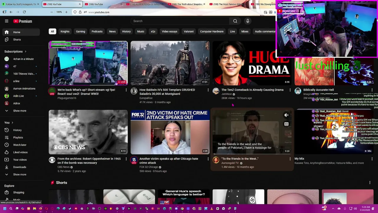Viewport: 378px width, 213px height.
Task: Select the Gaming filter chip
Action: [81, 31]
